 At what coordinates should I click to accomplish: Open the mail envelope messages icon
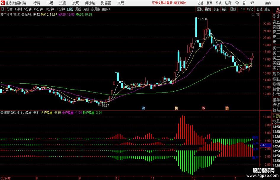(252, 3)
